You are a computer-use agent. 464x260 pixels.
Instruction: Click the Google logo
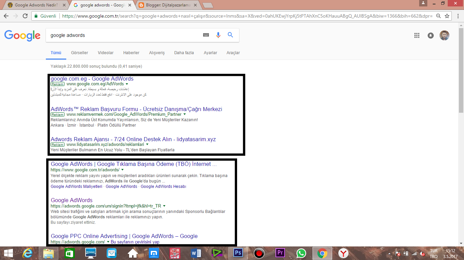coord(22,35)
